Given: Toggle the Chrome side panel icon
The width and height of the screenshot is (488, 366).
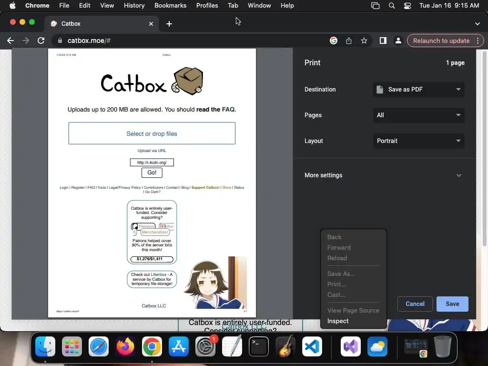Looking at the screenshot, I should click(x=383, y=41).
